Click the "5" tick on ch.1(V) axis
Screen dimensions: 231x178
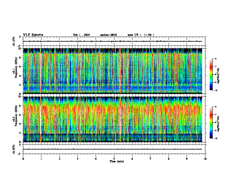click(20, 37)
